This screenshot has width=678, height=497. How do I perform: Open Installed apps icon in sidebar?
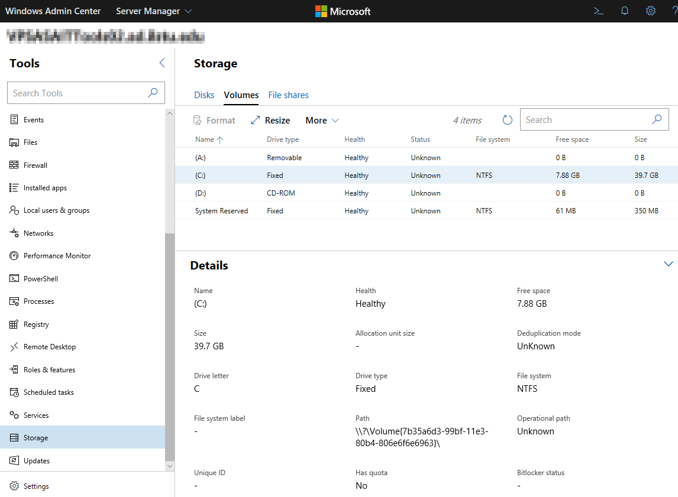tap(14, 188)
